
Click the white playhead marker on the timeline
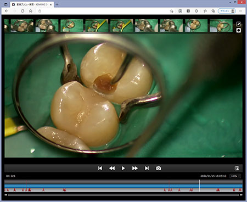click(199, 186)
